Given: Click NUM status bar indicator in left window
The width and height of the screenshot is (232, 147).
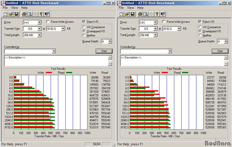Looking at the screenshot, I should 97,144.
